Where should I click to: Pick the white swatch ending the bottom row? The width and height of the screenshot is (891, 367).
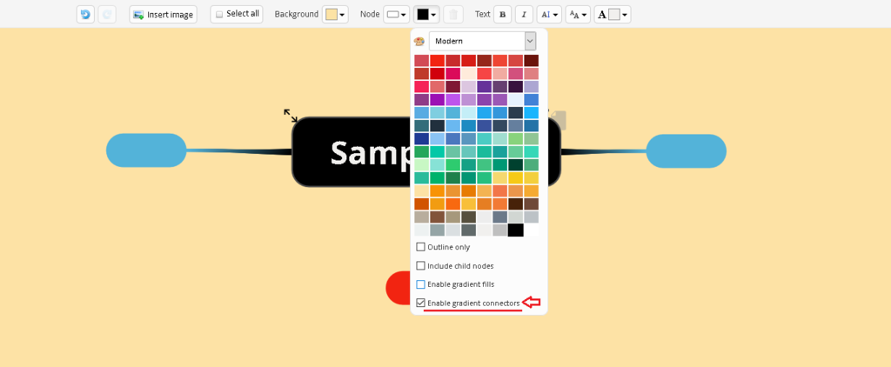(x=532, y=230)
